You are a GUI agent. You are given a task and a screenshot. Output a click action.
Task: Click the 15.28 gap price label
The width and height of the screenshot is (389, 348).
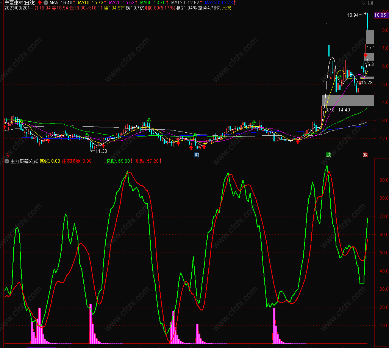pos(367,83)
